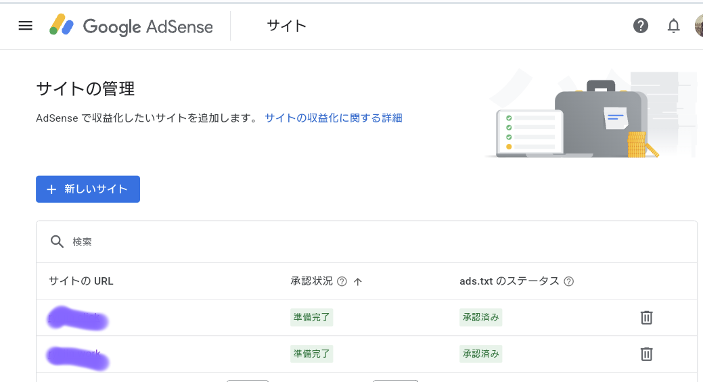Click the Google AdSense logo
This screenshot has width=703, height=382.
[x=131, y=26]
